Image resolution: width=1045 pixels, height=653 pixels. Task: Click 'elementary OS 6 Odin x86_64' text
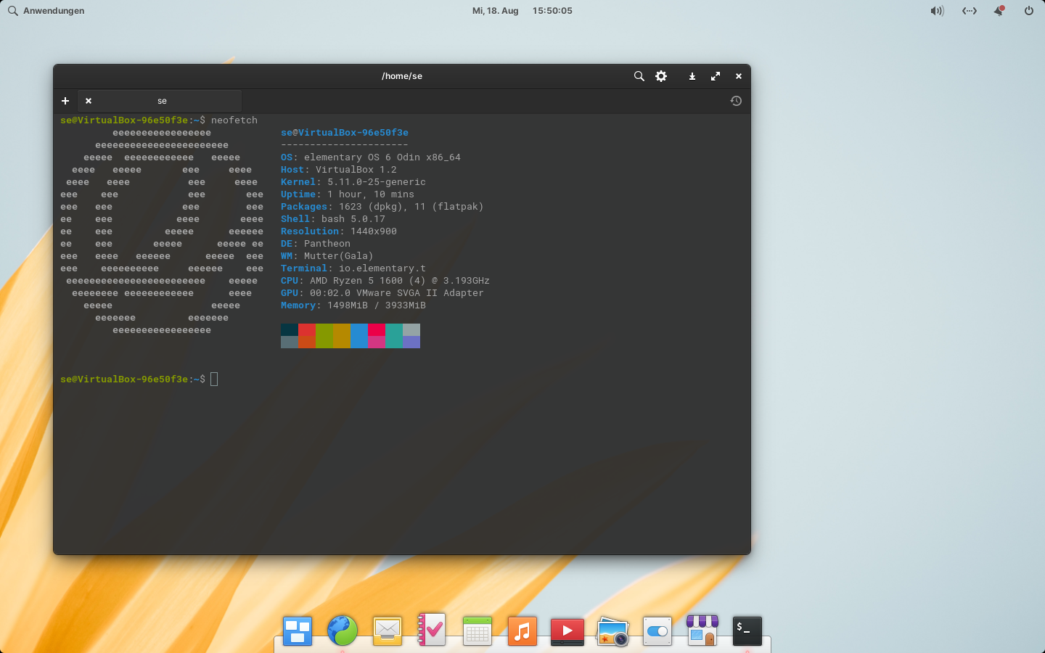click(382, 157)
